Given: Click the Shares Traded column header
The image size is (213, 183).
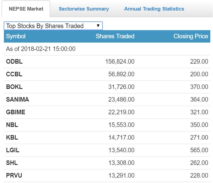Looking at the screenshot, I should point(115,36).
